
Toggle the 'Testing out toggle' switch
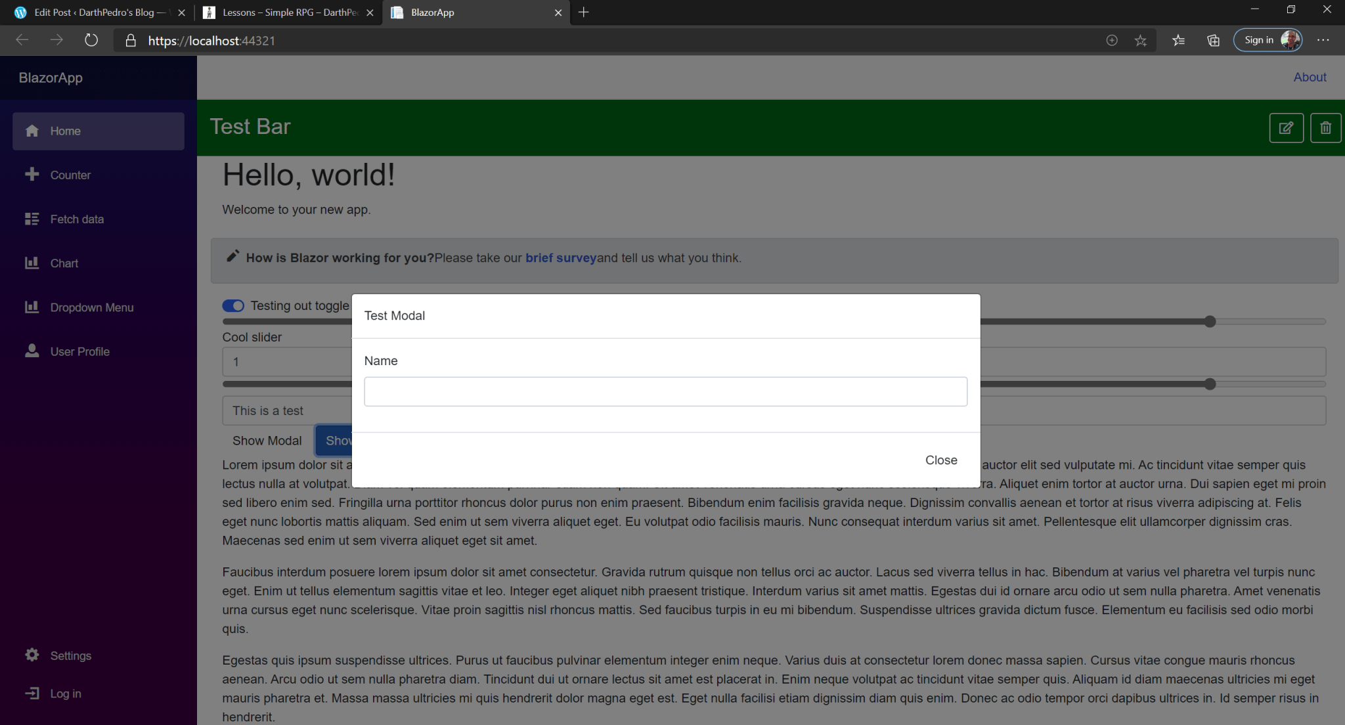coord(233,305)
